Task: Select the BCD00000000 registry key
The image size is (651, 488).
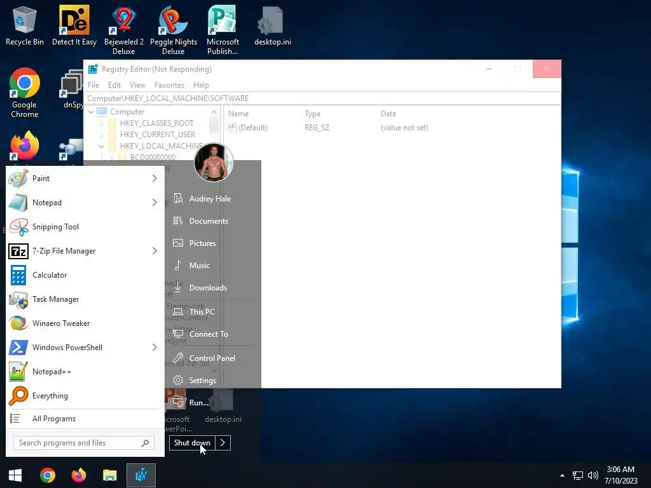Action: [153, 158]
